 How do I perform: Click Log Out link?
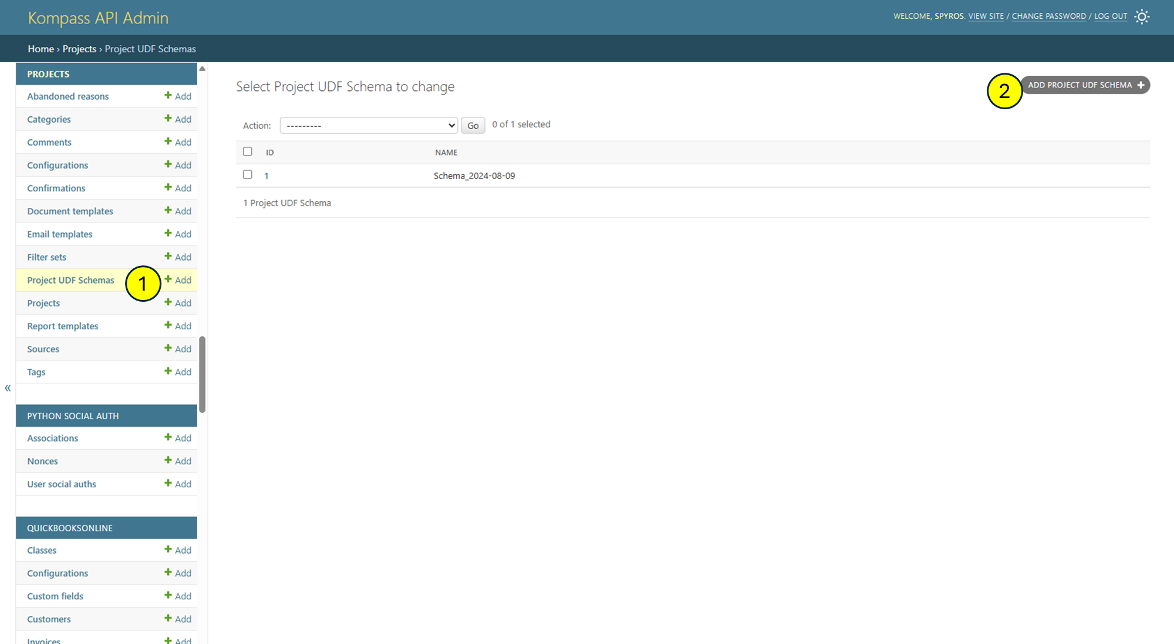pos(1110,16)
